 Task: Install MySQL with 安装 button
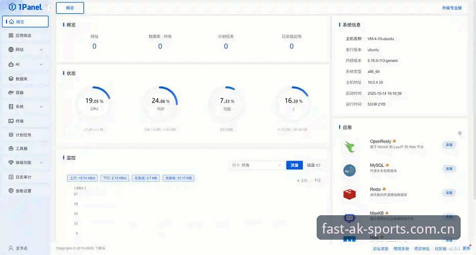(449, 169)
